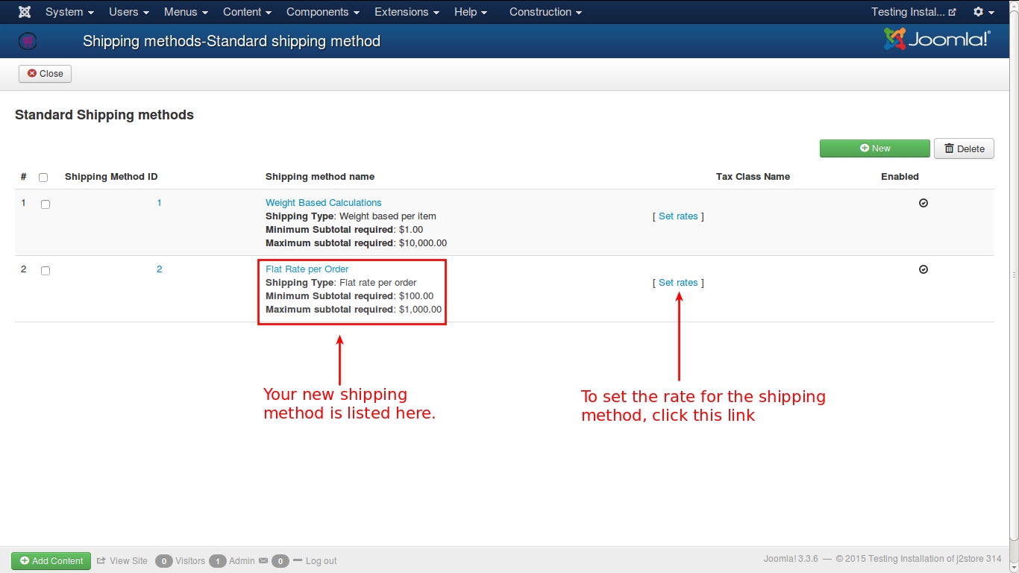Click the Delete button
1019x573 pixels.
coord(964,148)
